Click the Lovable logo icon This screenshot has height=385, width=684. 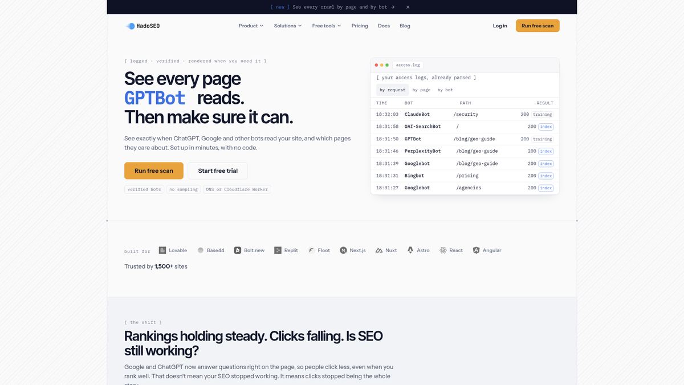[x=162, y=250]
